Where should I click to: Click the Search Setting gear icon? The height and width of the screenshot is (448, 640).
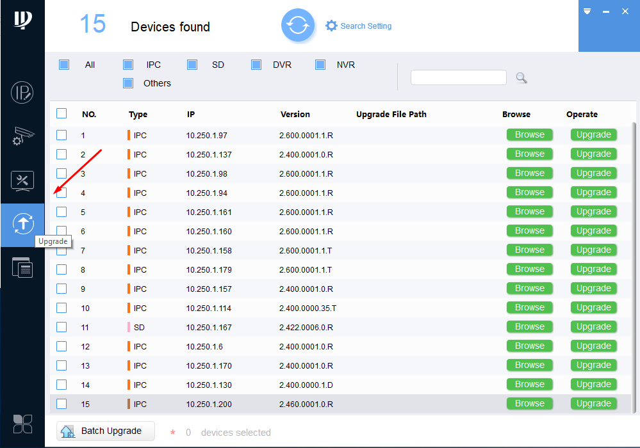[x=331, y=26]
